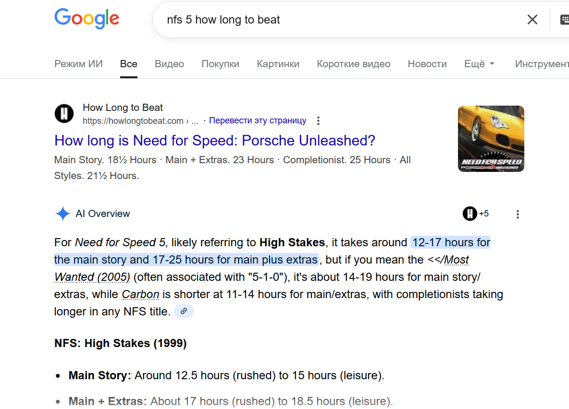This screenshot has width=569, height=409.
Task: Click the NFS: High Stakes (1999) heading
Action: 121,343
